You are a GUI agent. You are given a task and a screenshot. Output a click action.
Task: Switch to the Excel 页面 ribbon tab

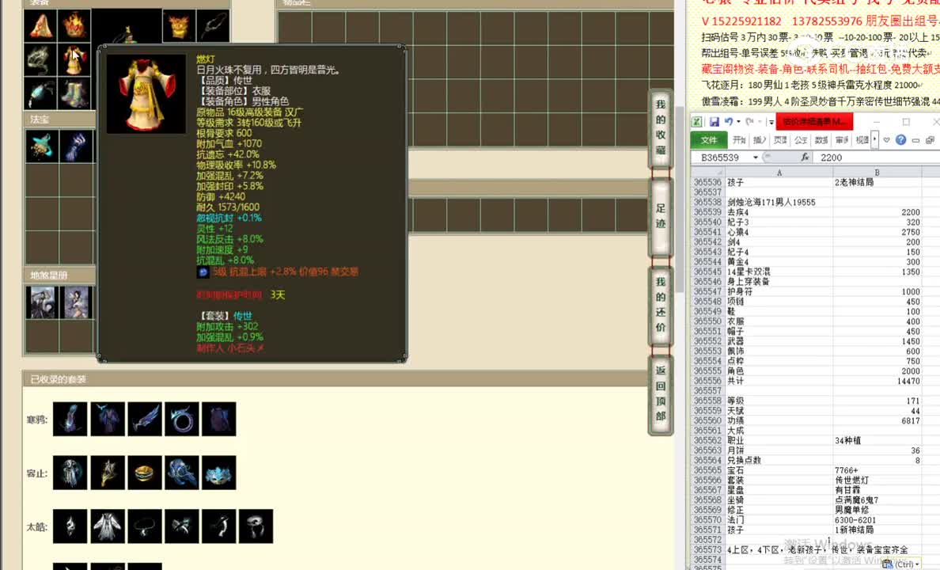click(780, 140)
